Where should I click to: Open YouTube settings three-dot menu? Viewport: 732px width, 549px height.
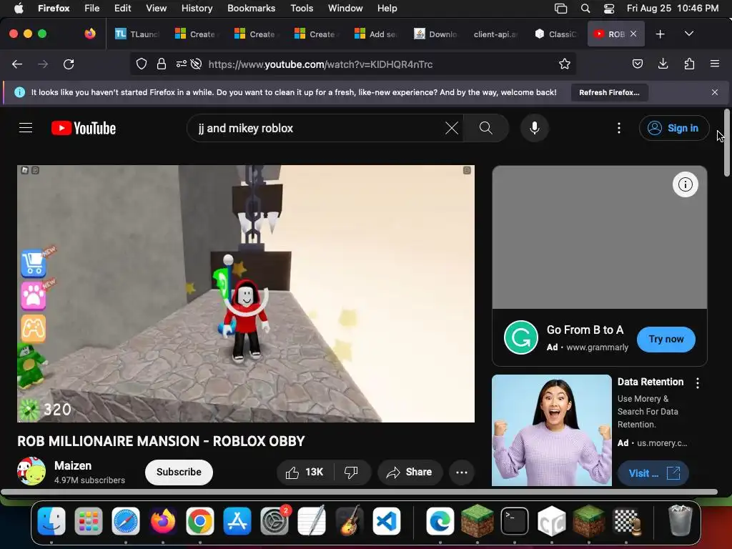click(x=619, y=128)
